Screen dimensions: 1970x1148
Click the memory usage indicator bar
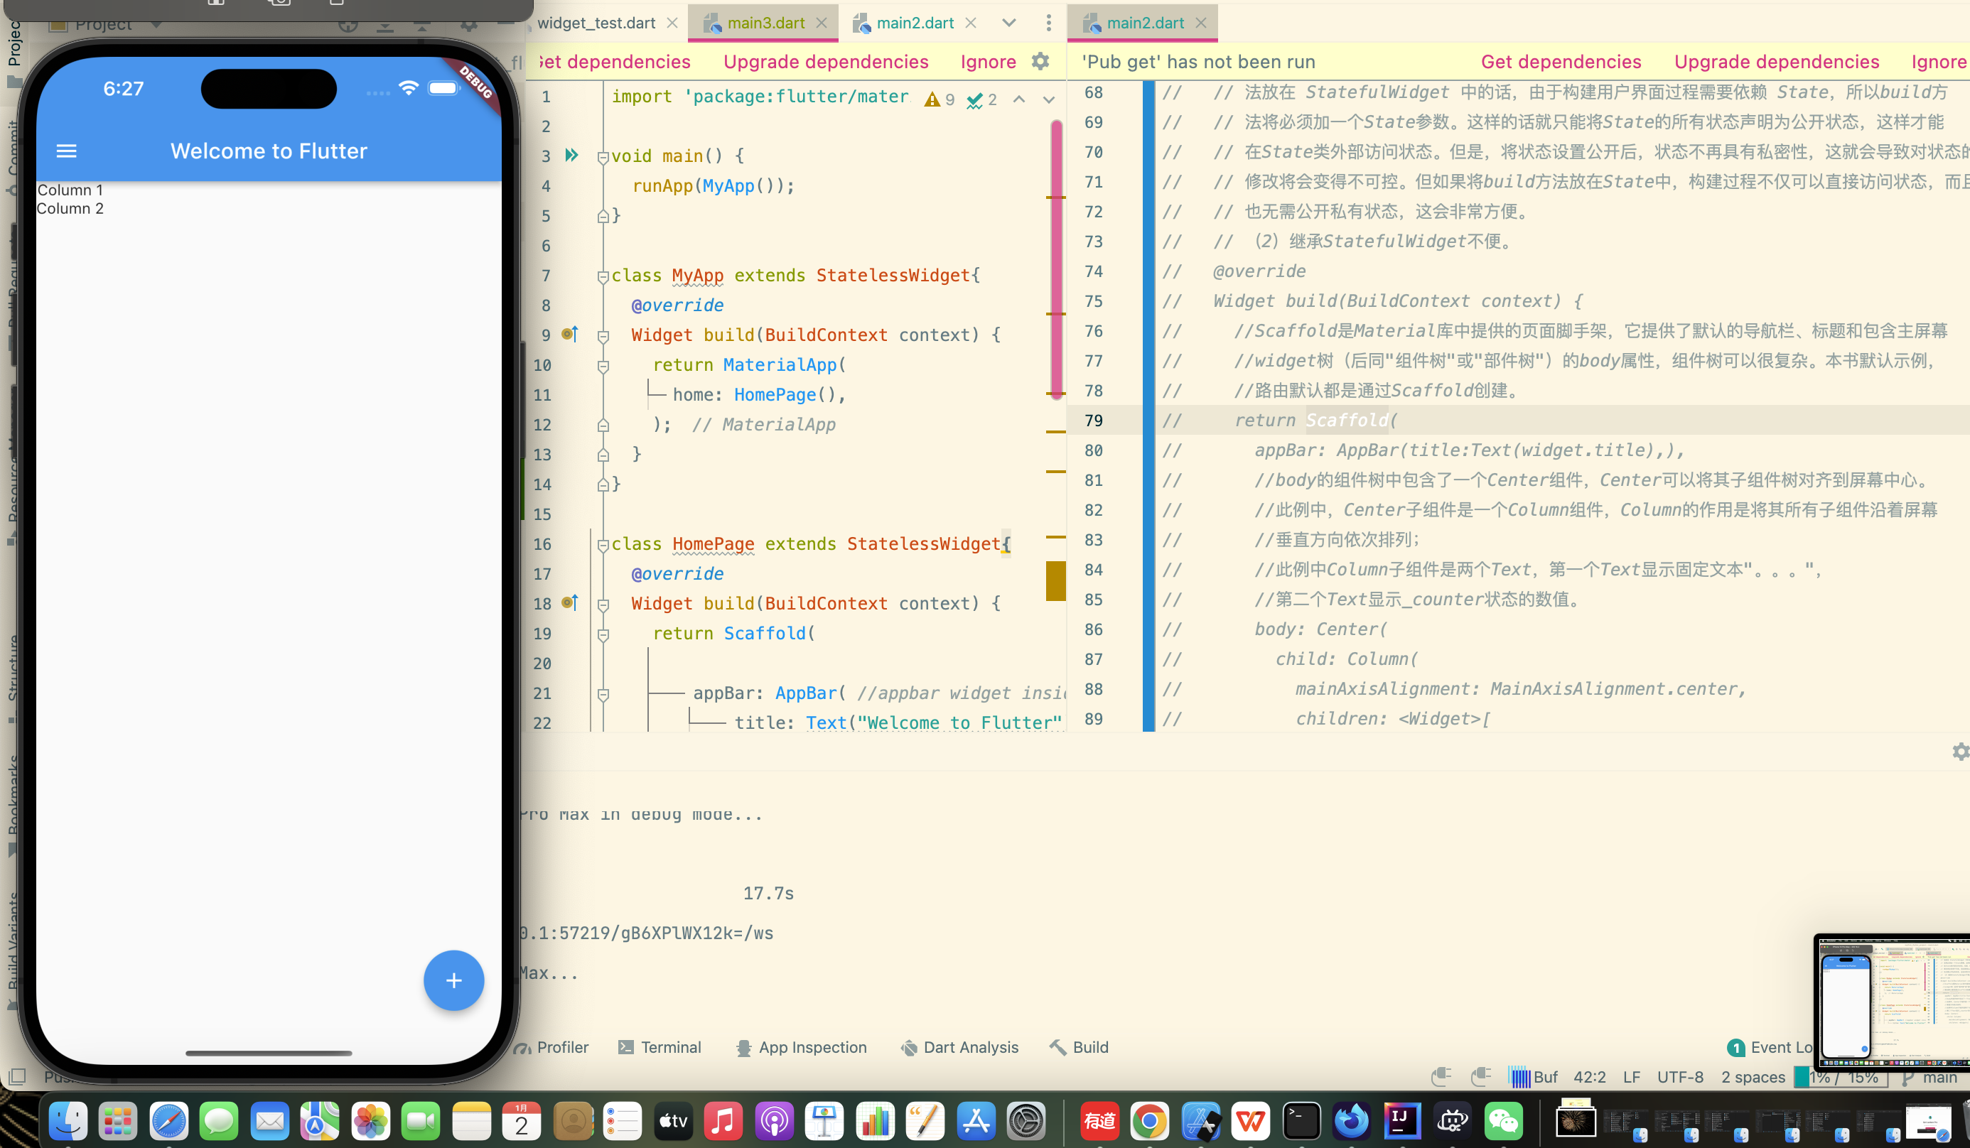tap(1842, 1077)
